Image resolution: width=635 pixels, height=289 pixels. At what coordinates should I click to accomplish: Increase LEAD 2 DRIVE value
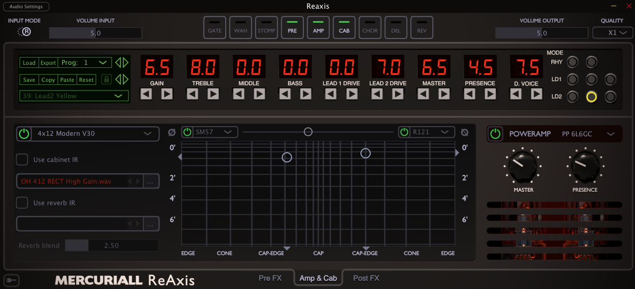click(x=398, y=94)
